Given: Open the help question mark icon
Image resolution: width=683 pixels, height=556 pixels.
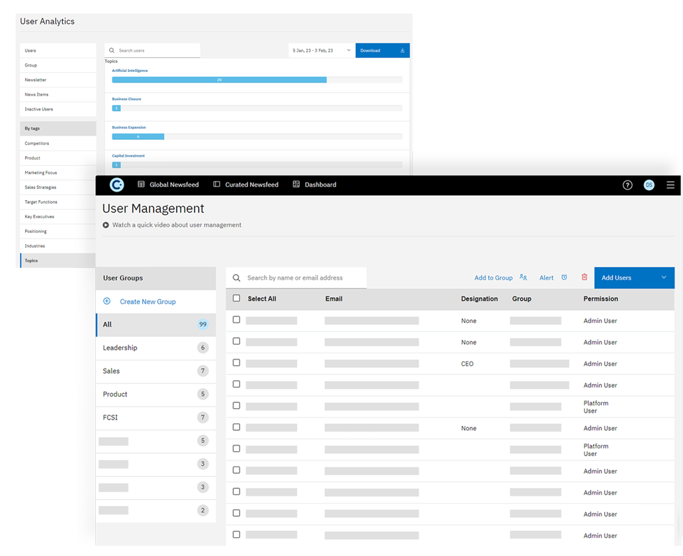Looking at the screenshot, I should (627, 185).
